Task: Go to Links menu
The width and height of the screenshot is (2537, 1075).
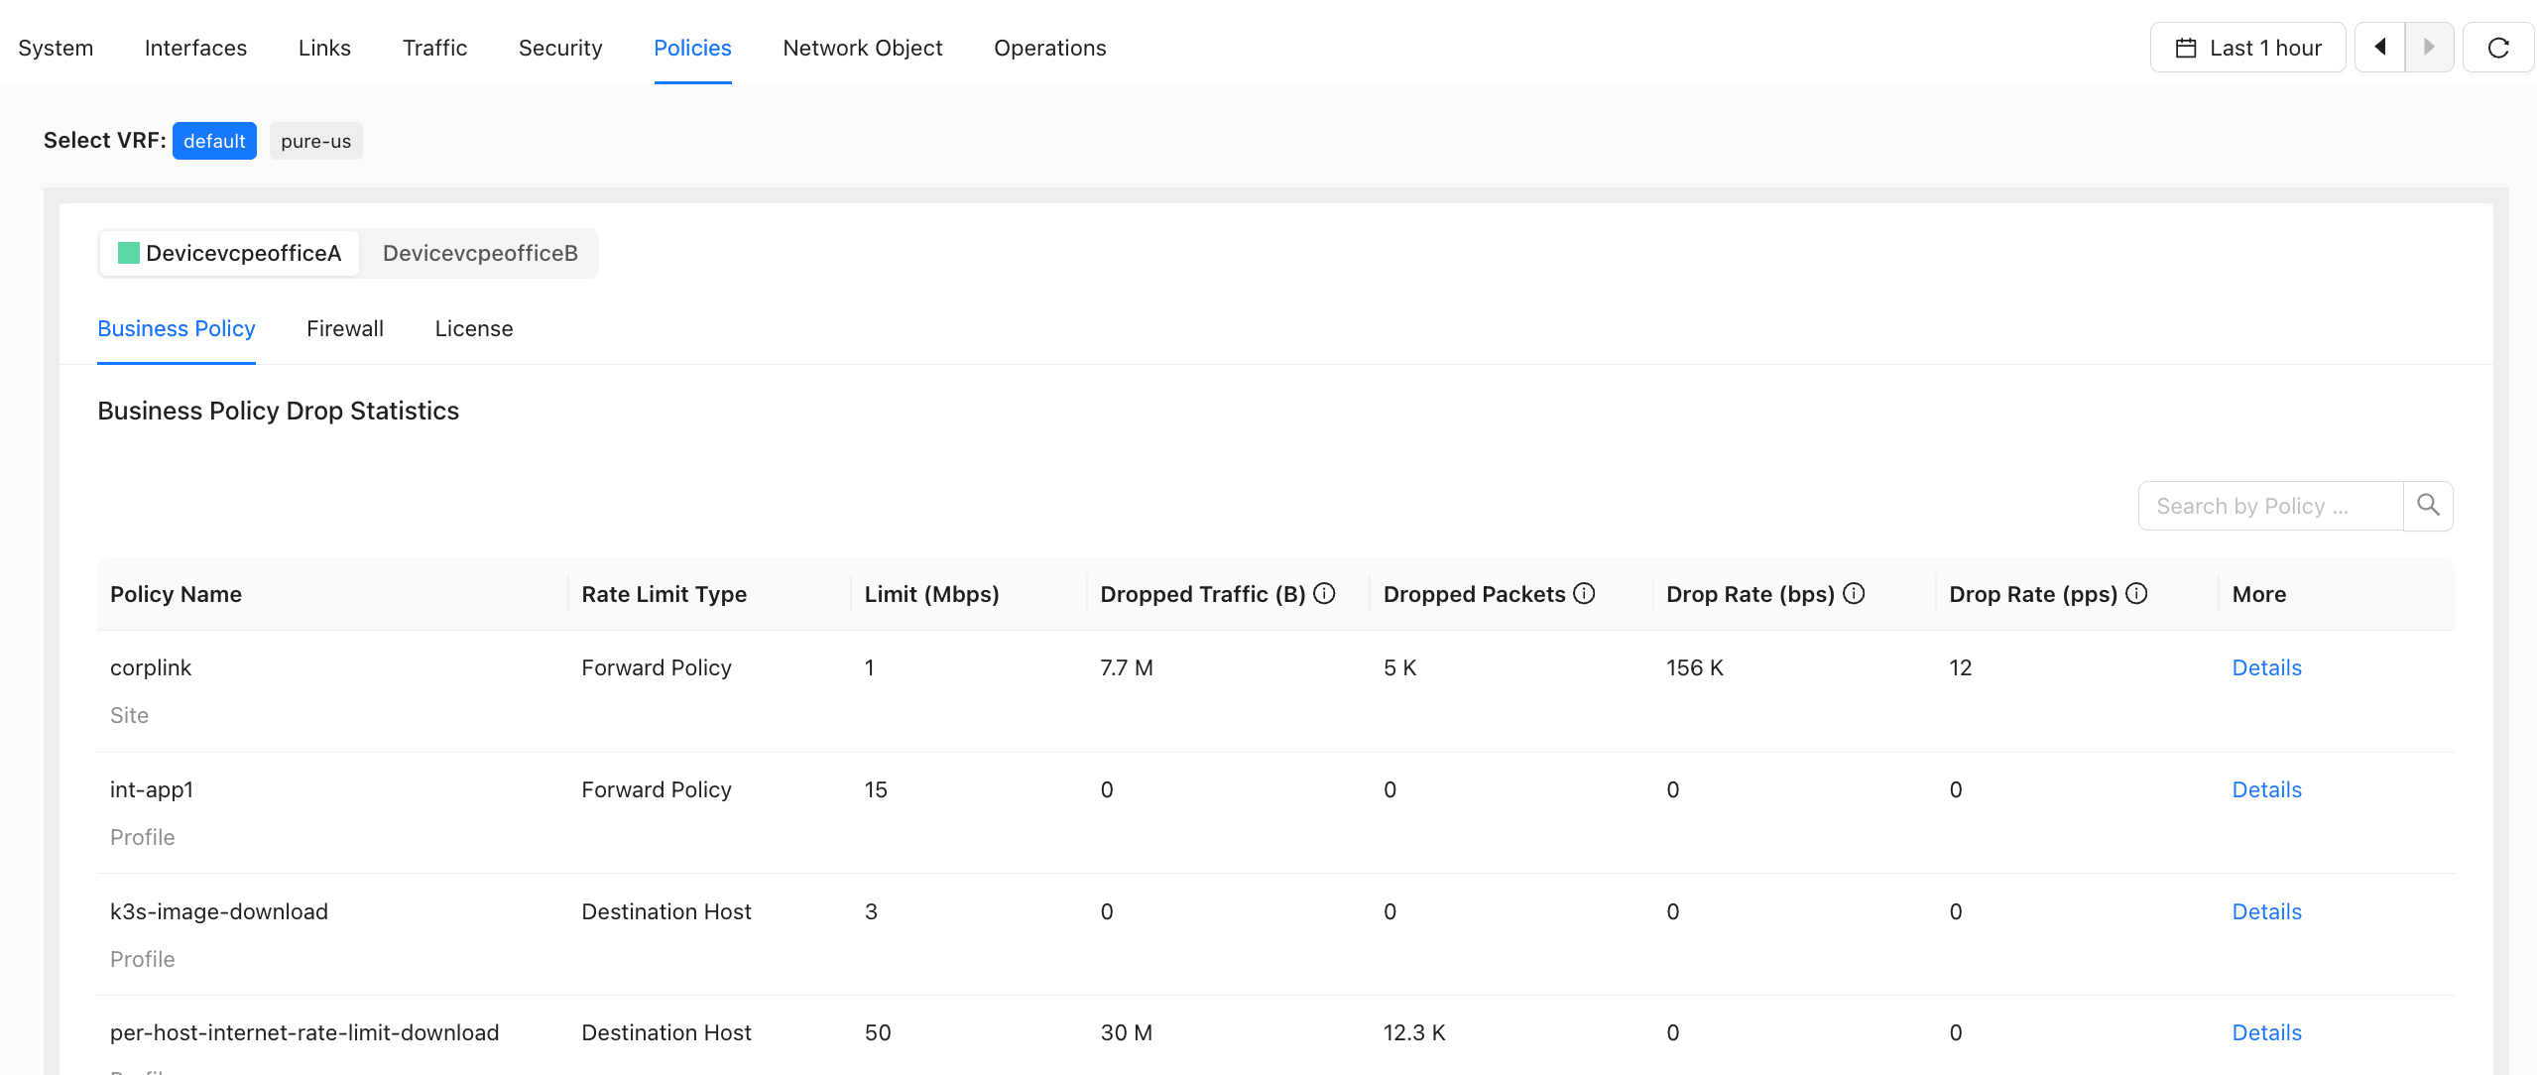Action: click(324, 48)
